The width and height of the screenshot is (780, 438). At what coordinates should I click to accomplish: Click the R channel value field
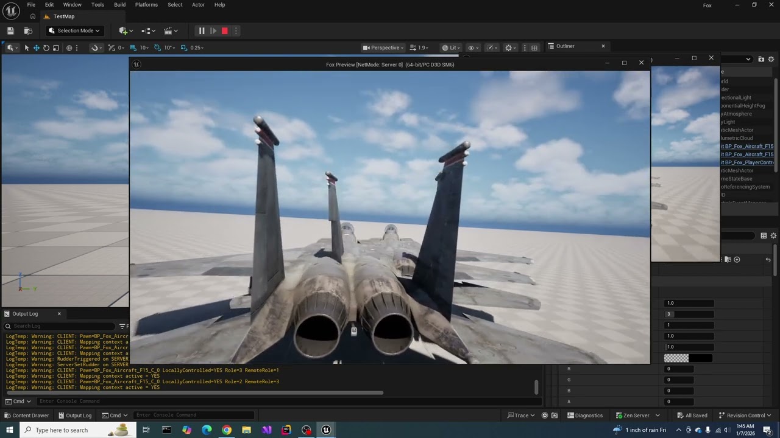[679, 369]
